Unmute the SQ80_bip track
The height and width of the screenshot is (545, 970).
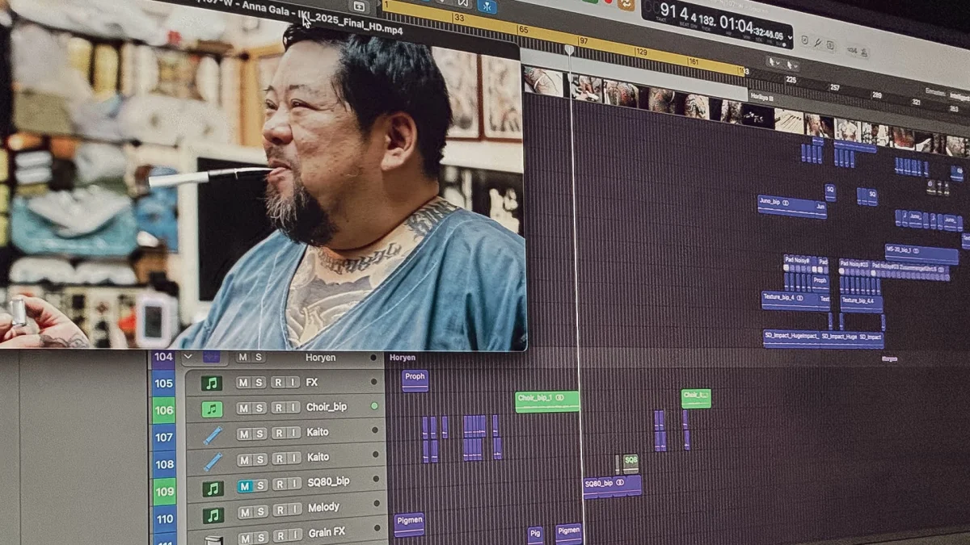(244, 485)
